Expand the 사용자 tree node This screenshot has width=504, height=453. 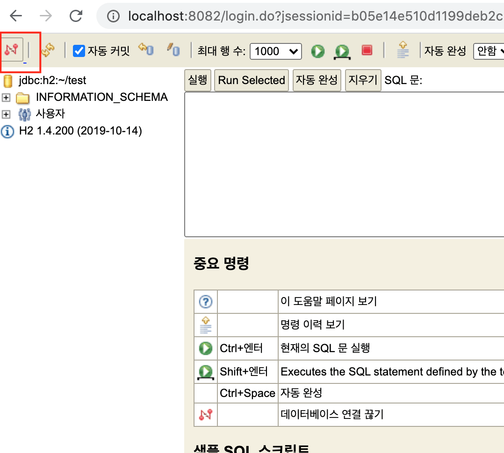[6, 114]
